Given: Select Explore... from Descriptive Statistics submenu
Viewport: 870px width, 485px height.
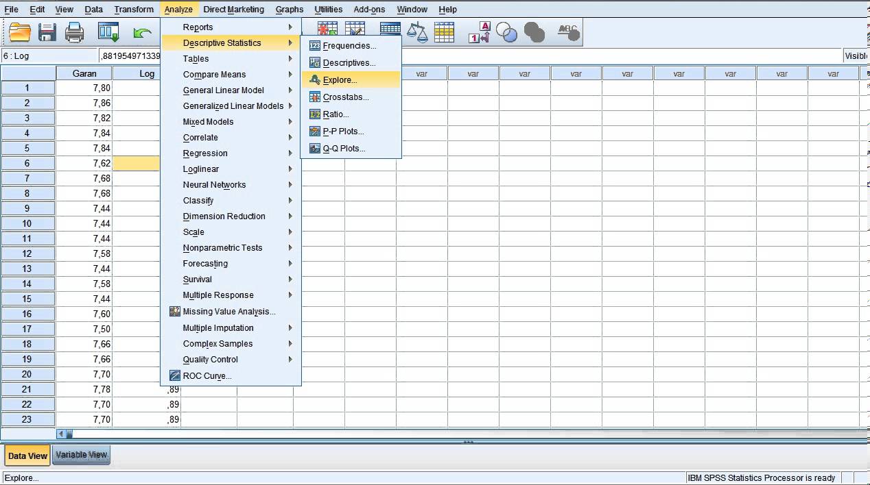Looking at the screenshot, I should point(351,80).
